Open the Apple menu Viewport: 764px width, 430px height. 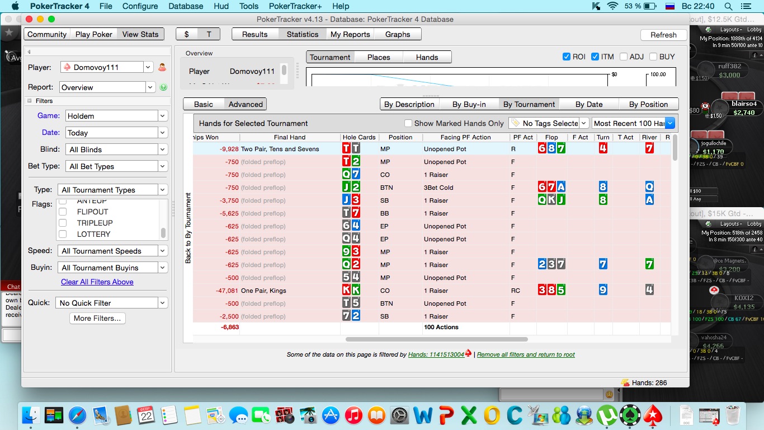pyautogui.click(x=15, y=6)
